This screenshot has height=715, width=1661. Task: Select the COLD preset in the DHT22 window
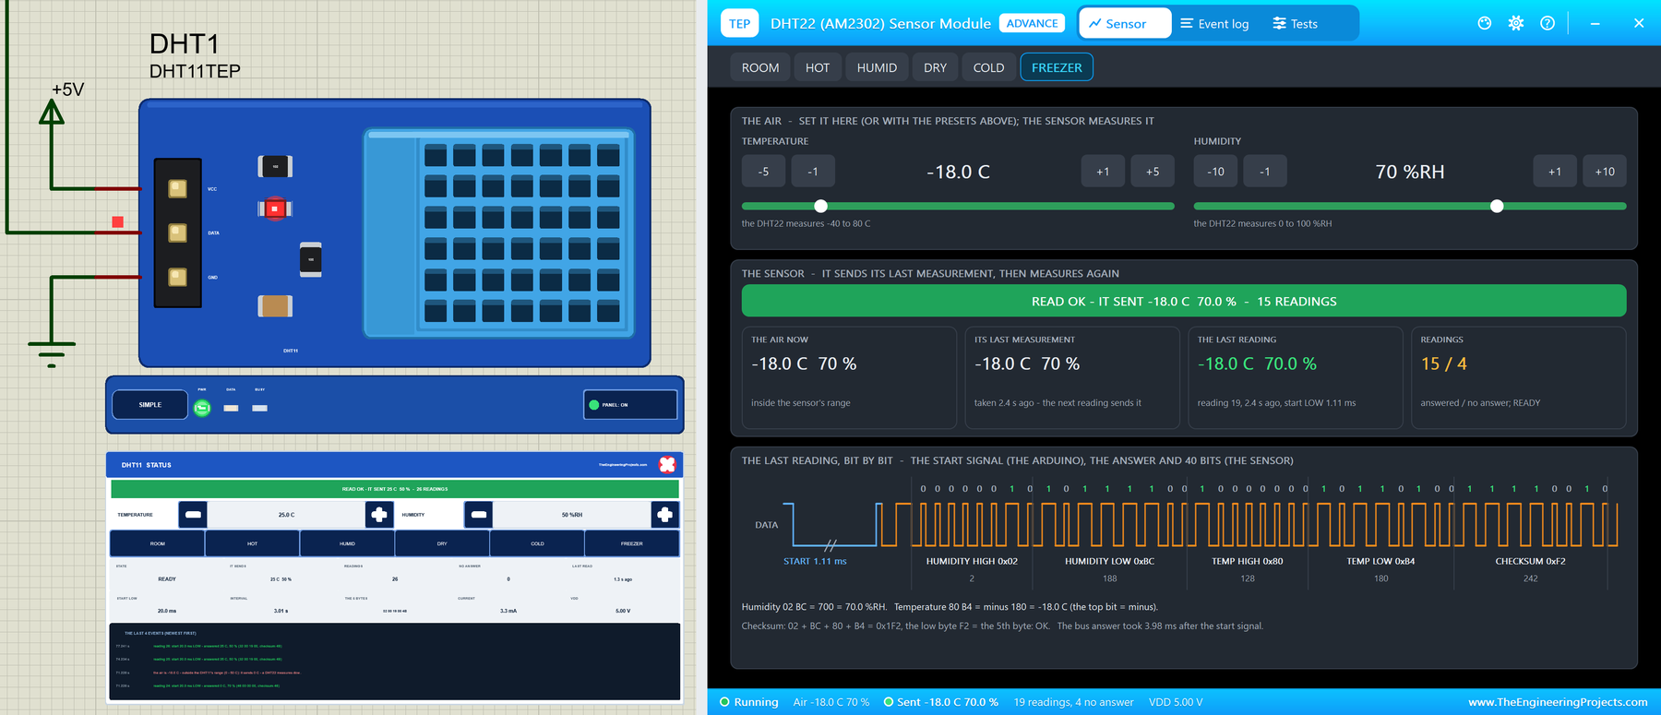988,67
